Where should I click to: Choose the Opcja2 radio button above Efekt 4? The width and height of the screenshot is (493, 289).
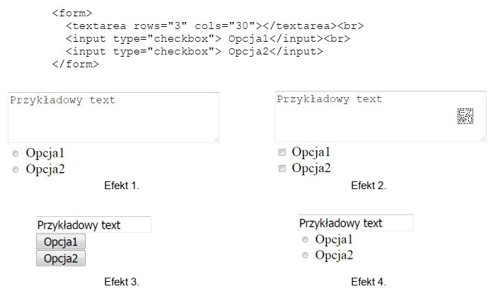click(306, 255)
